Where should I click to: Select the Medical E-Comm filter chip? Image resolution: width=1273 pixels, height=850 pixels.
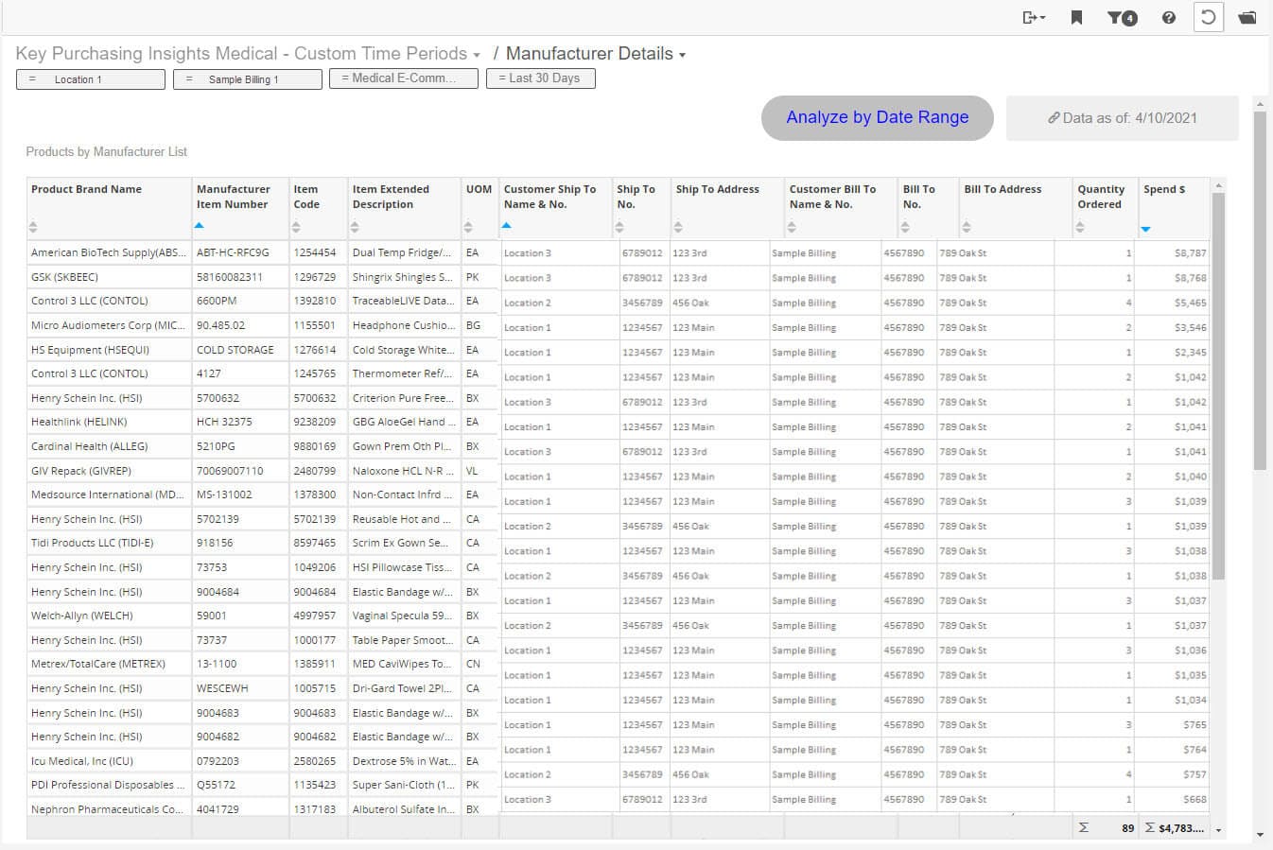(x=399, y=78)
